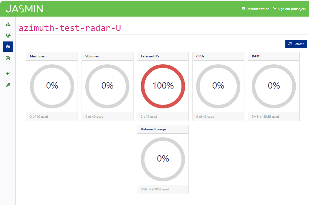This screenshot has width=309, height=205.
Task: Click the red External IPs 100% gauge
Action: 163,86
